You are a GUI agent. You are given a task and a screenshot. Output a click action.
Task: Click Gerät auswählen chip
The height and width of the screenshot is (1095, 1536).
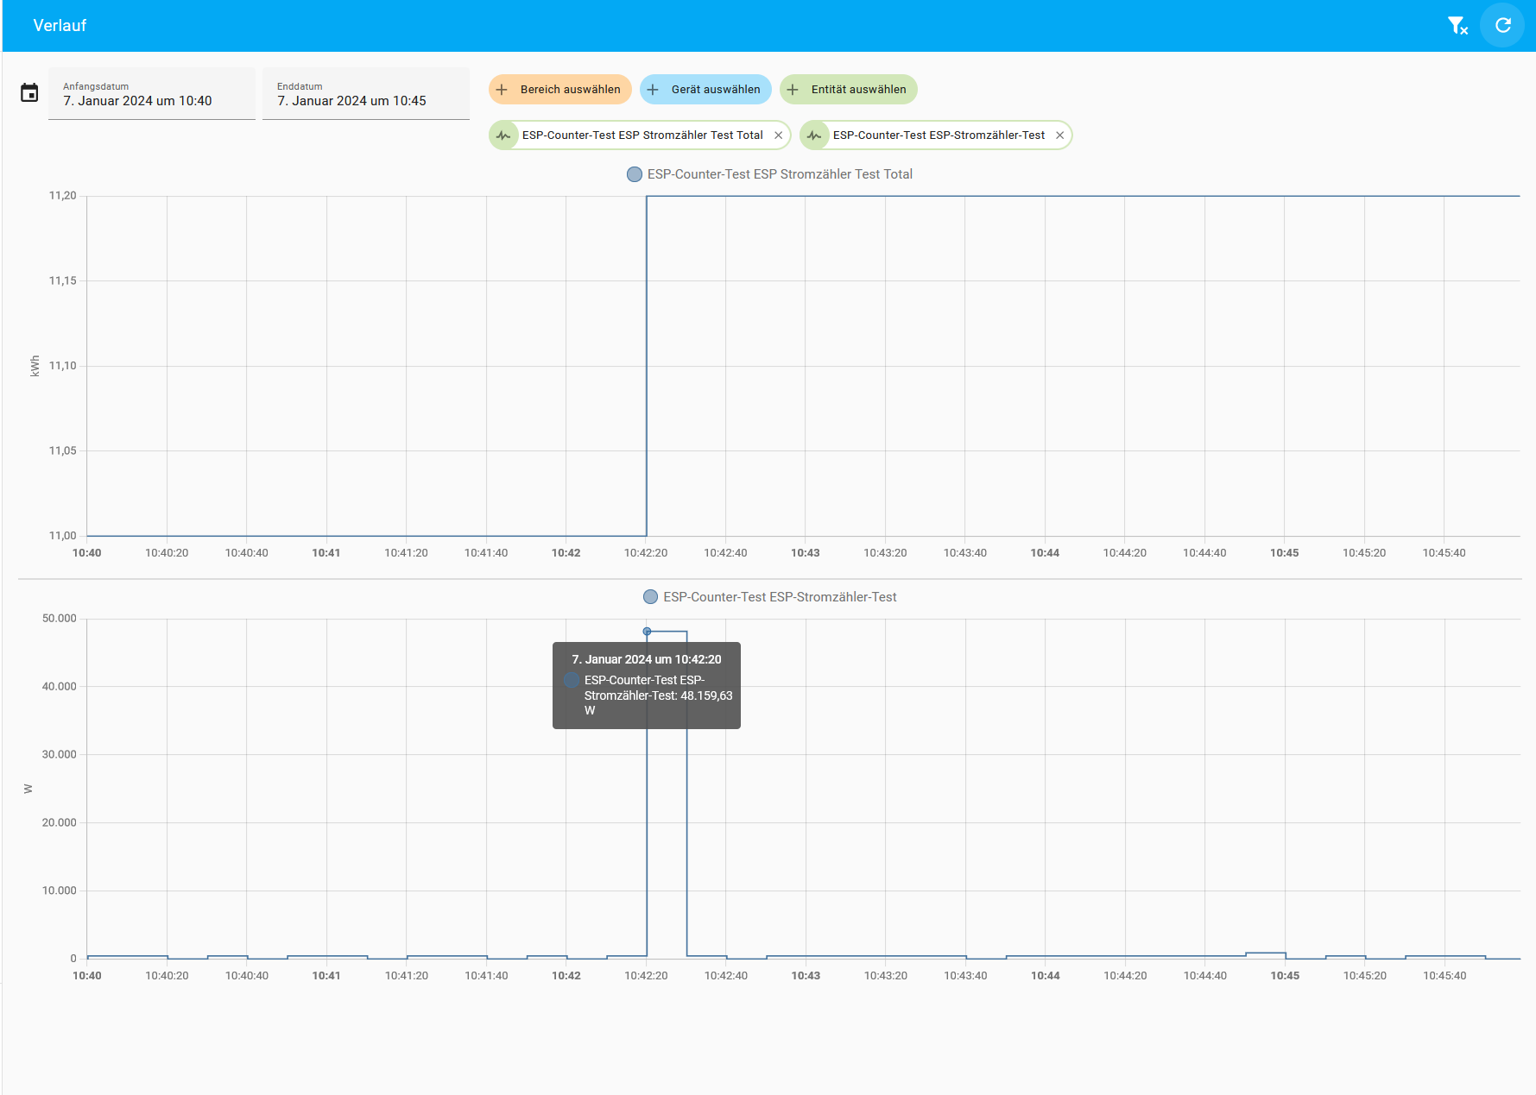705,90
